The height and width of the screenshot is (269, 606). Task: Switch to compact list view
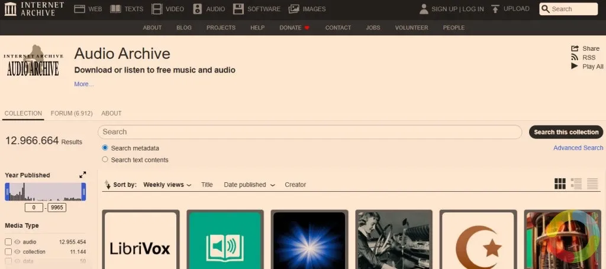[x=592, y=184]
